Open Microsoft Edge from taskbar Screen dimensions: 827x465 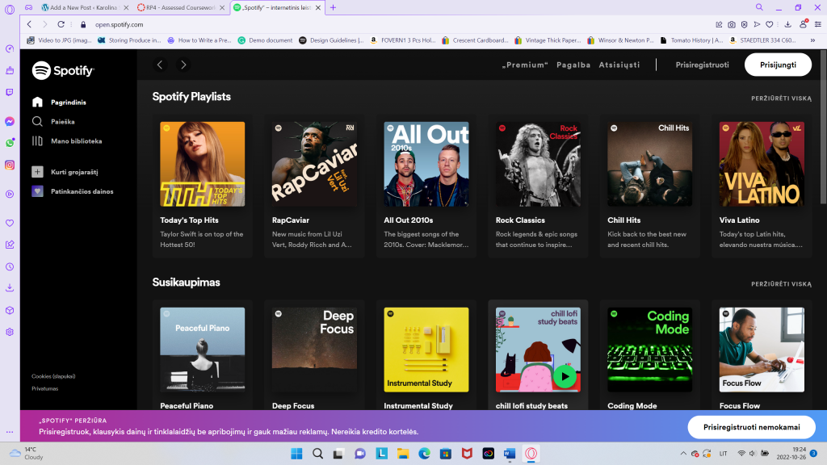coord(424,454)
